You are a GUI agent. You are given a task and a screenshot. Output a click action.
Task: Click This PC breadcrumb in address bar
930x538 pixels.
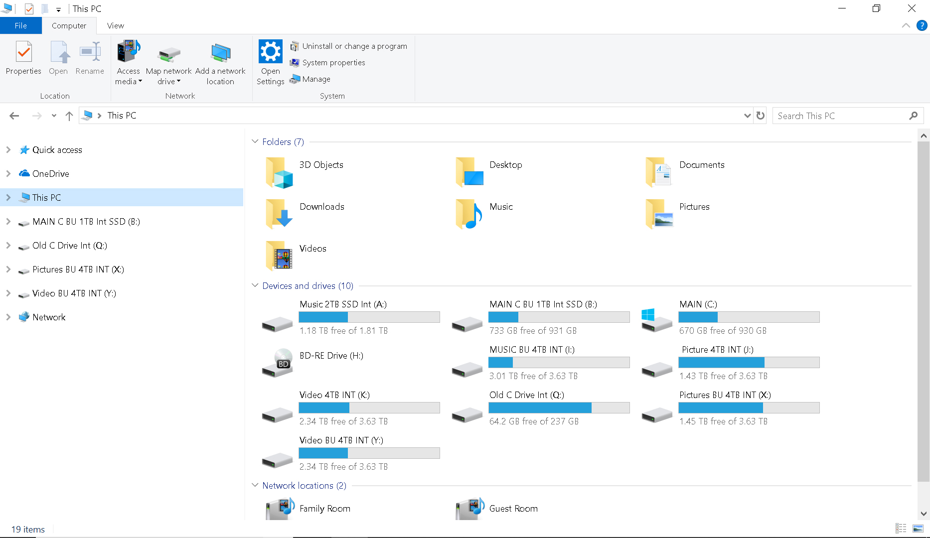tap(122, 116)
